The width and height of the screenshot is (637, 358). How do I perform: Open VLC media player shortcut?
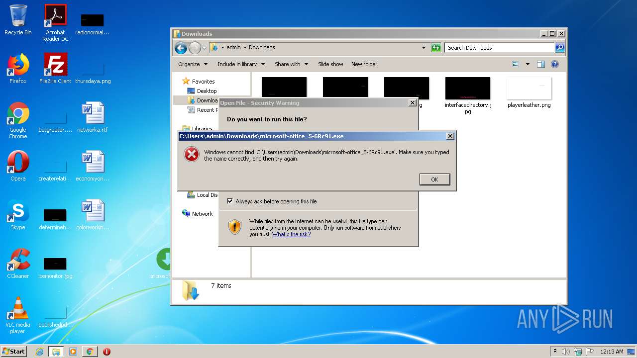(18, 315)
